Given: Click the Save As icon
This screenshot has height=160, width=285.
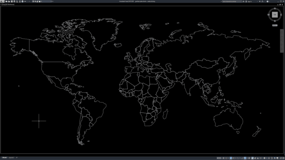Looking at the screenshot, I should point(14,1).
